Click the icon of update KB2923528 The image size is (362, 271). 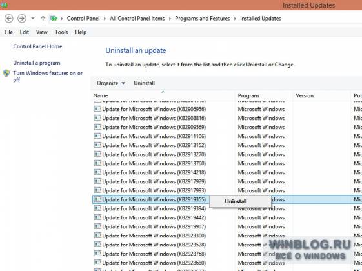(x=97, y=245)
